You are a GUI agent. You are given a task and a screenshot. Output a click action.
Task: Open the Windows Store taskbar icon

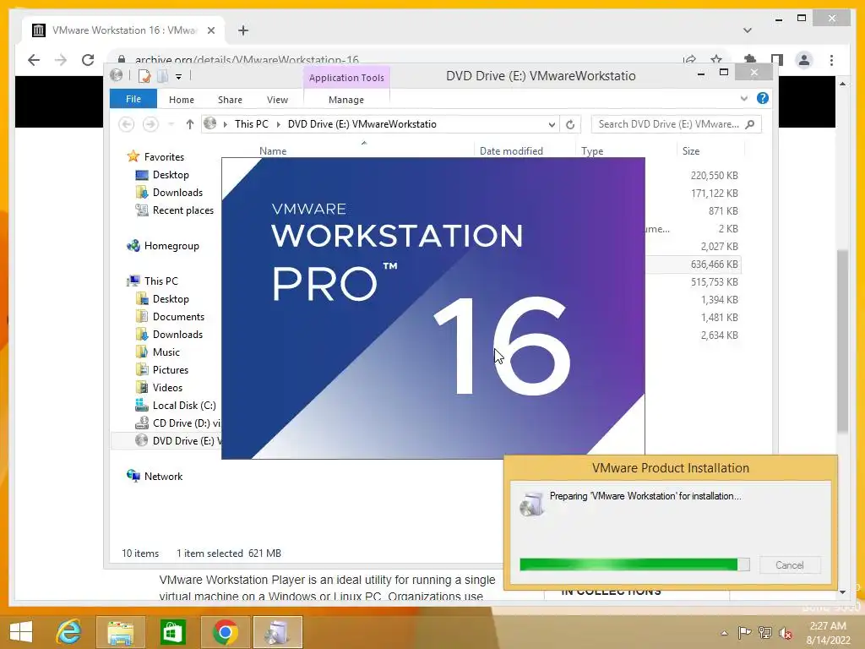[x=172, y=632]
